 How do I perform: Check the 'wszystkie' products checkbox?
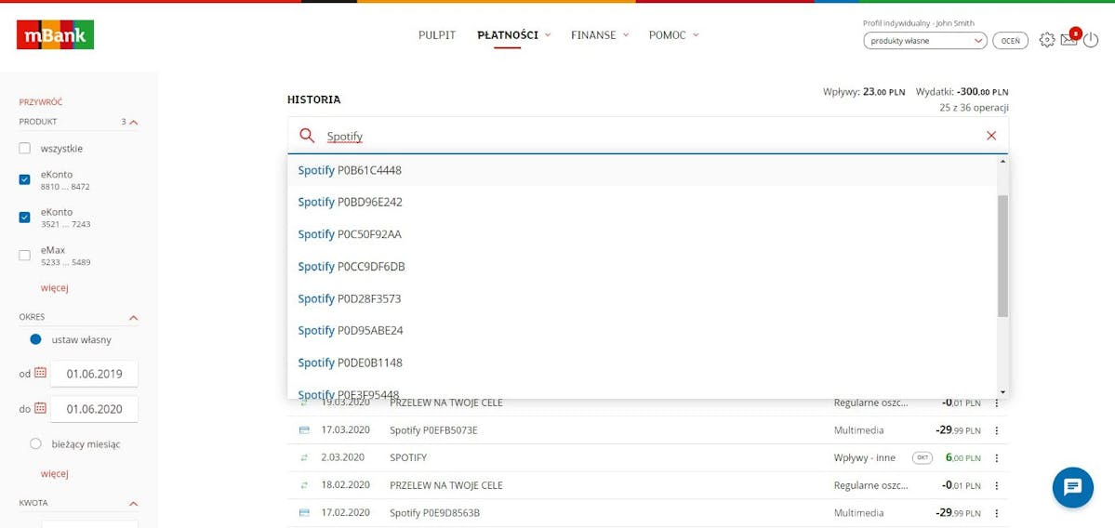click(x=25, y=149)
